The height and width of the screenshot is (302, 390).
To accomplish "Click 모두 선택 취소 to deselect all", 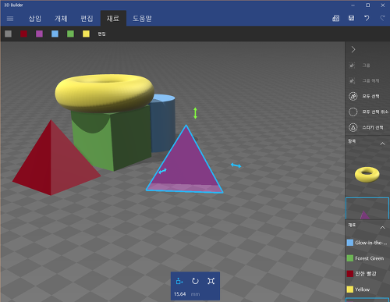I will pyautogui.click(x=367, y=112).
